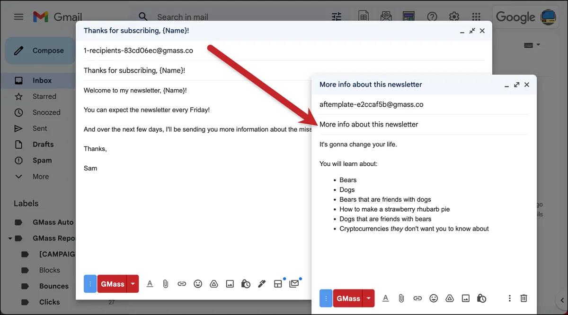The width and height of the screenshot is (568, 315).
Task: Insert emoji in the Thanks for subscribing window
Action: point(198,284)
